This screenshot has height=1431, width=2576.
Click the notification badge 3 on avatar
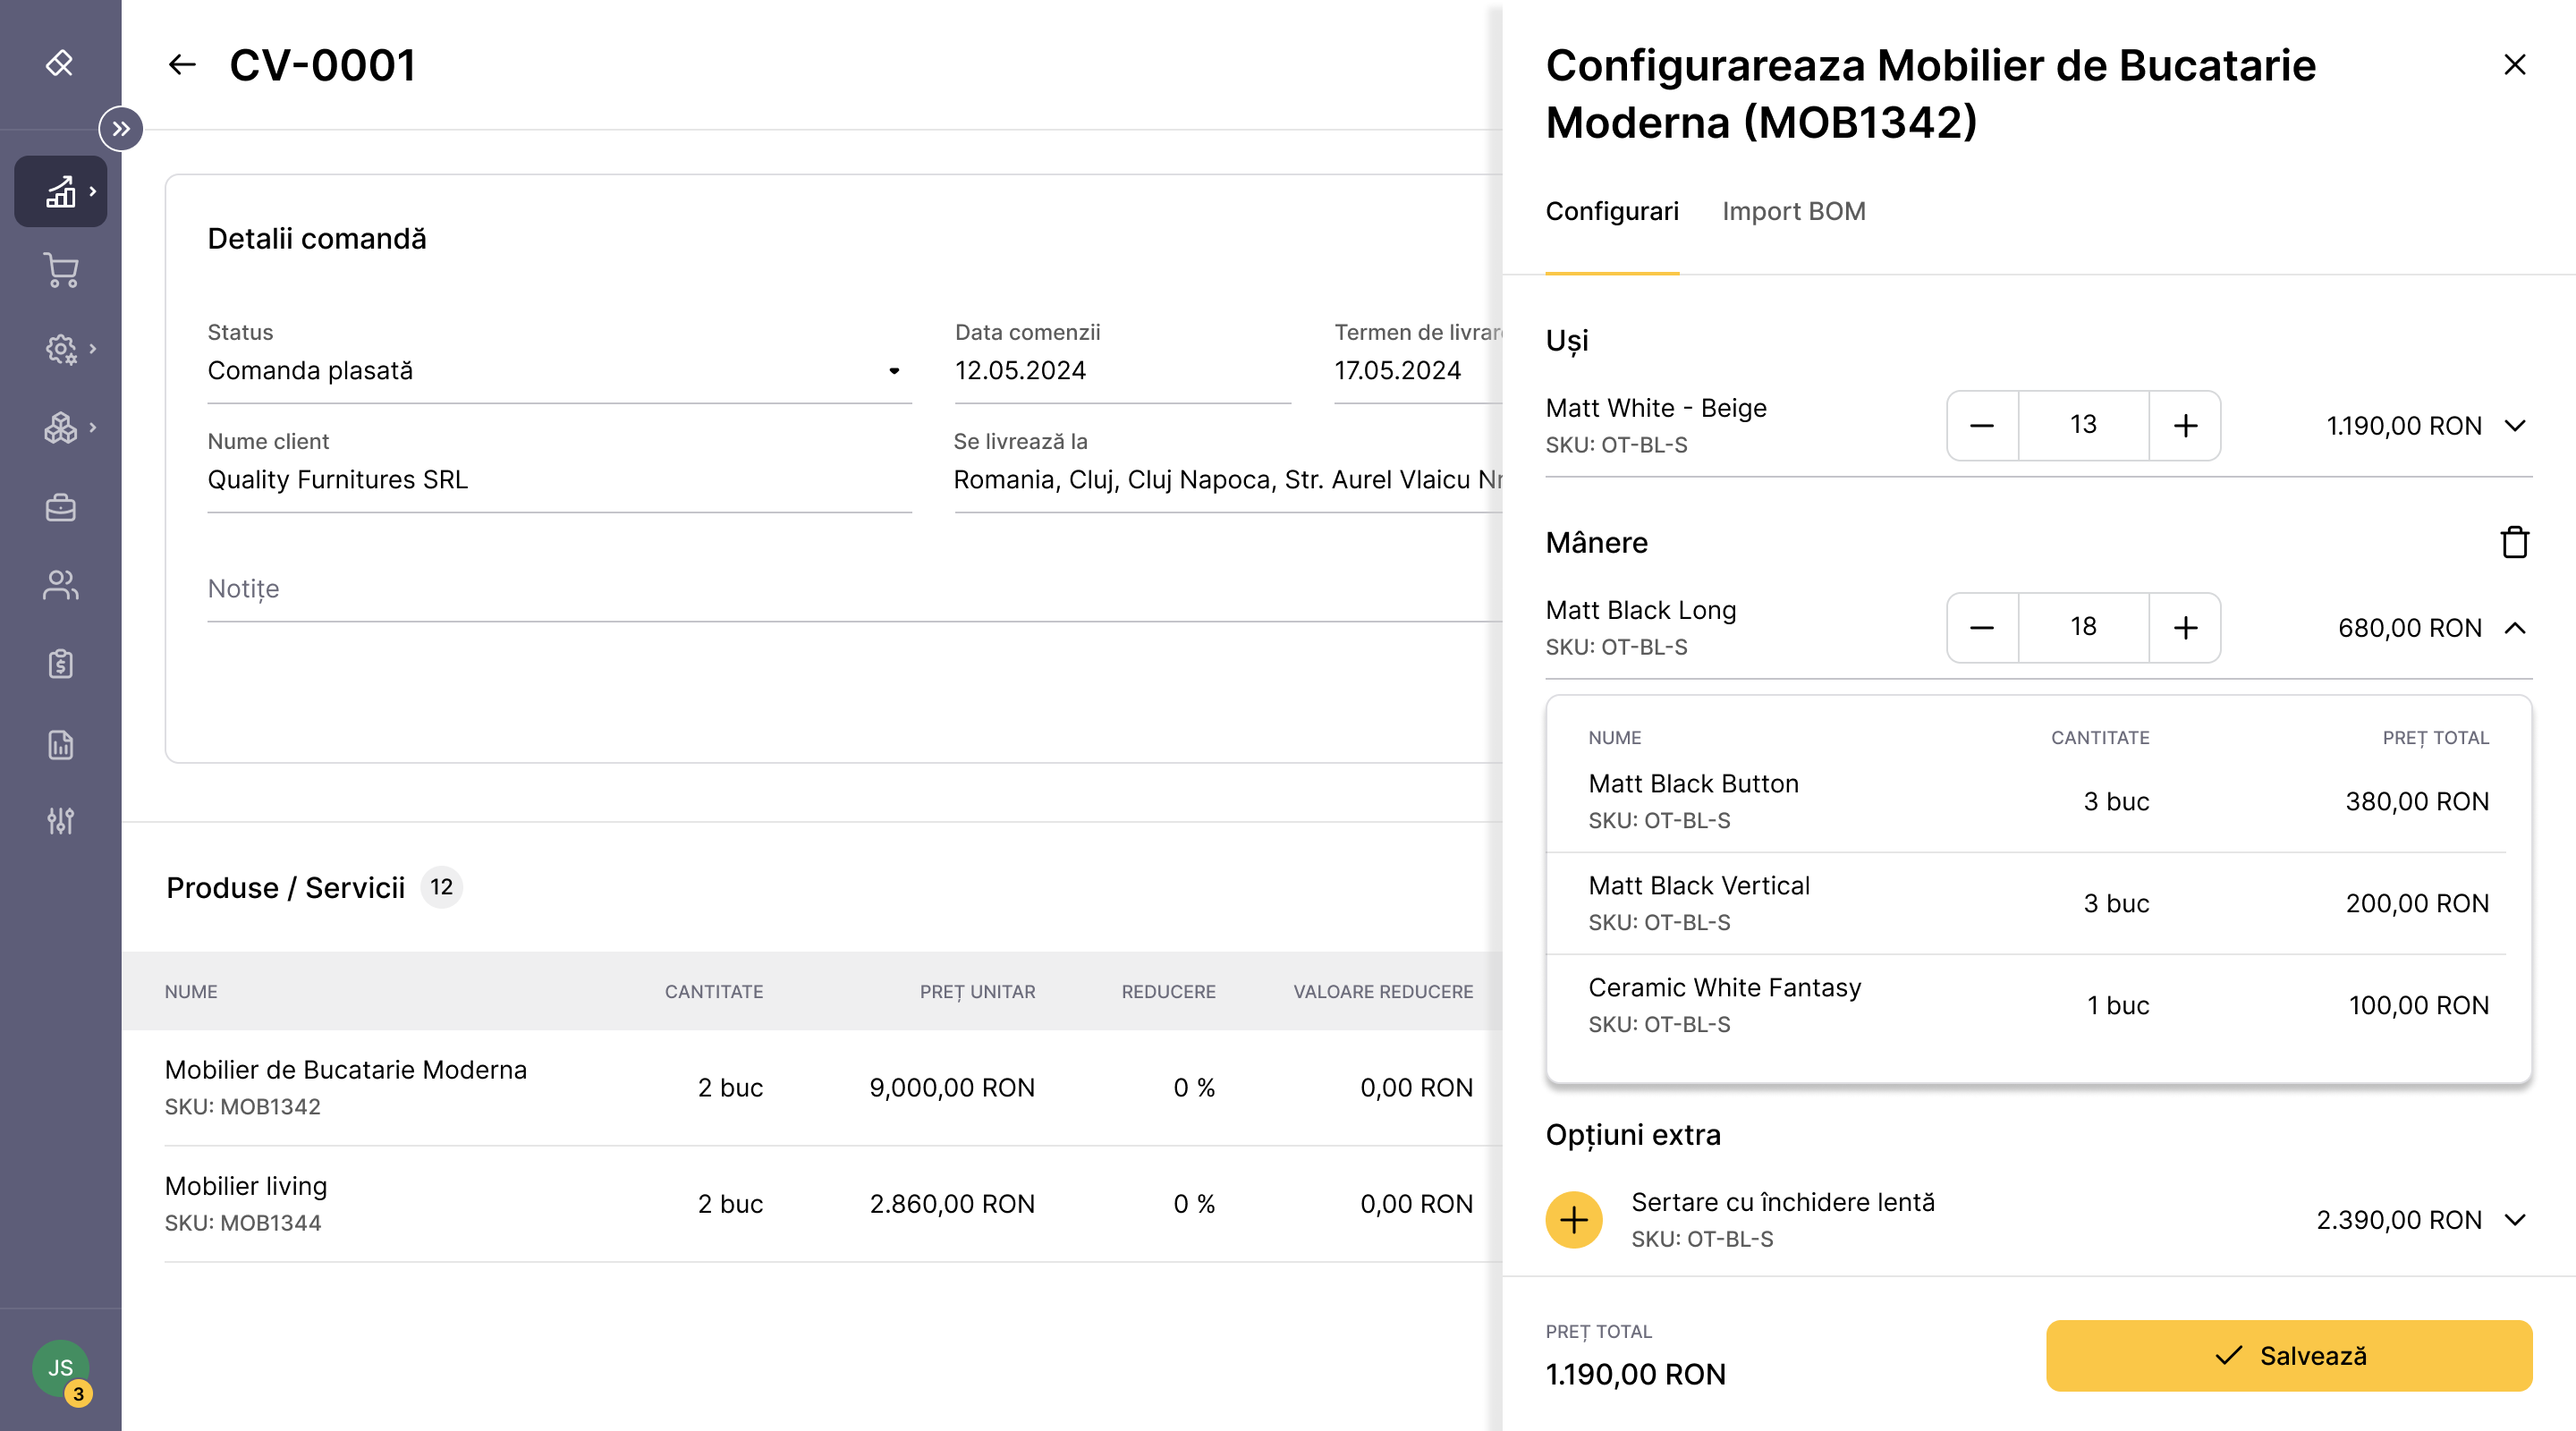tap(78, 1394)
